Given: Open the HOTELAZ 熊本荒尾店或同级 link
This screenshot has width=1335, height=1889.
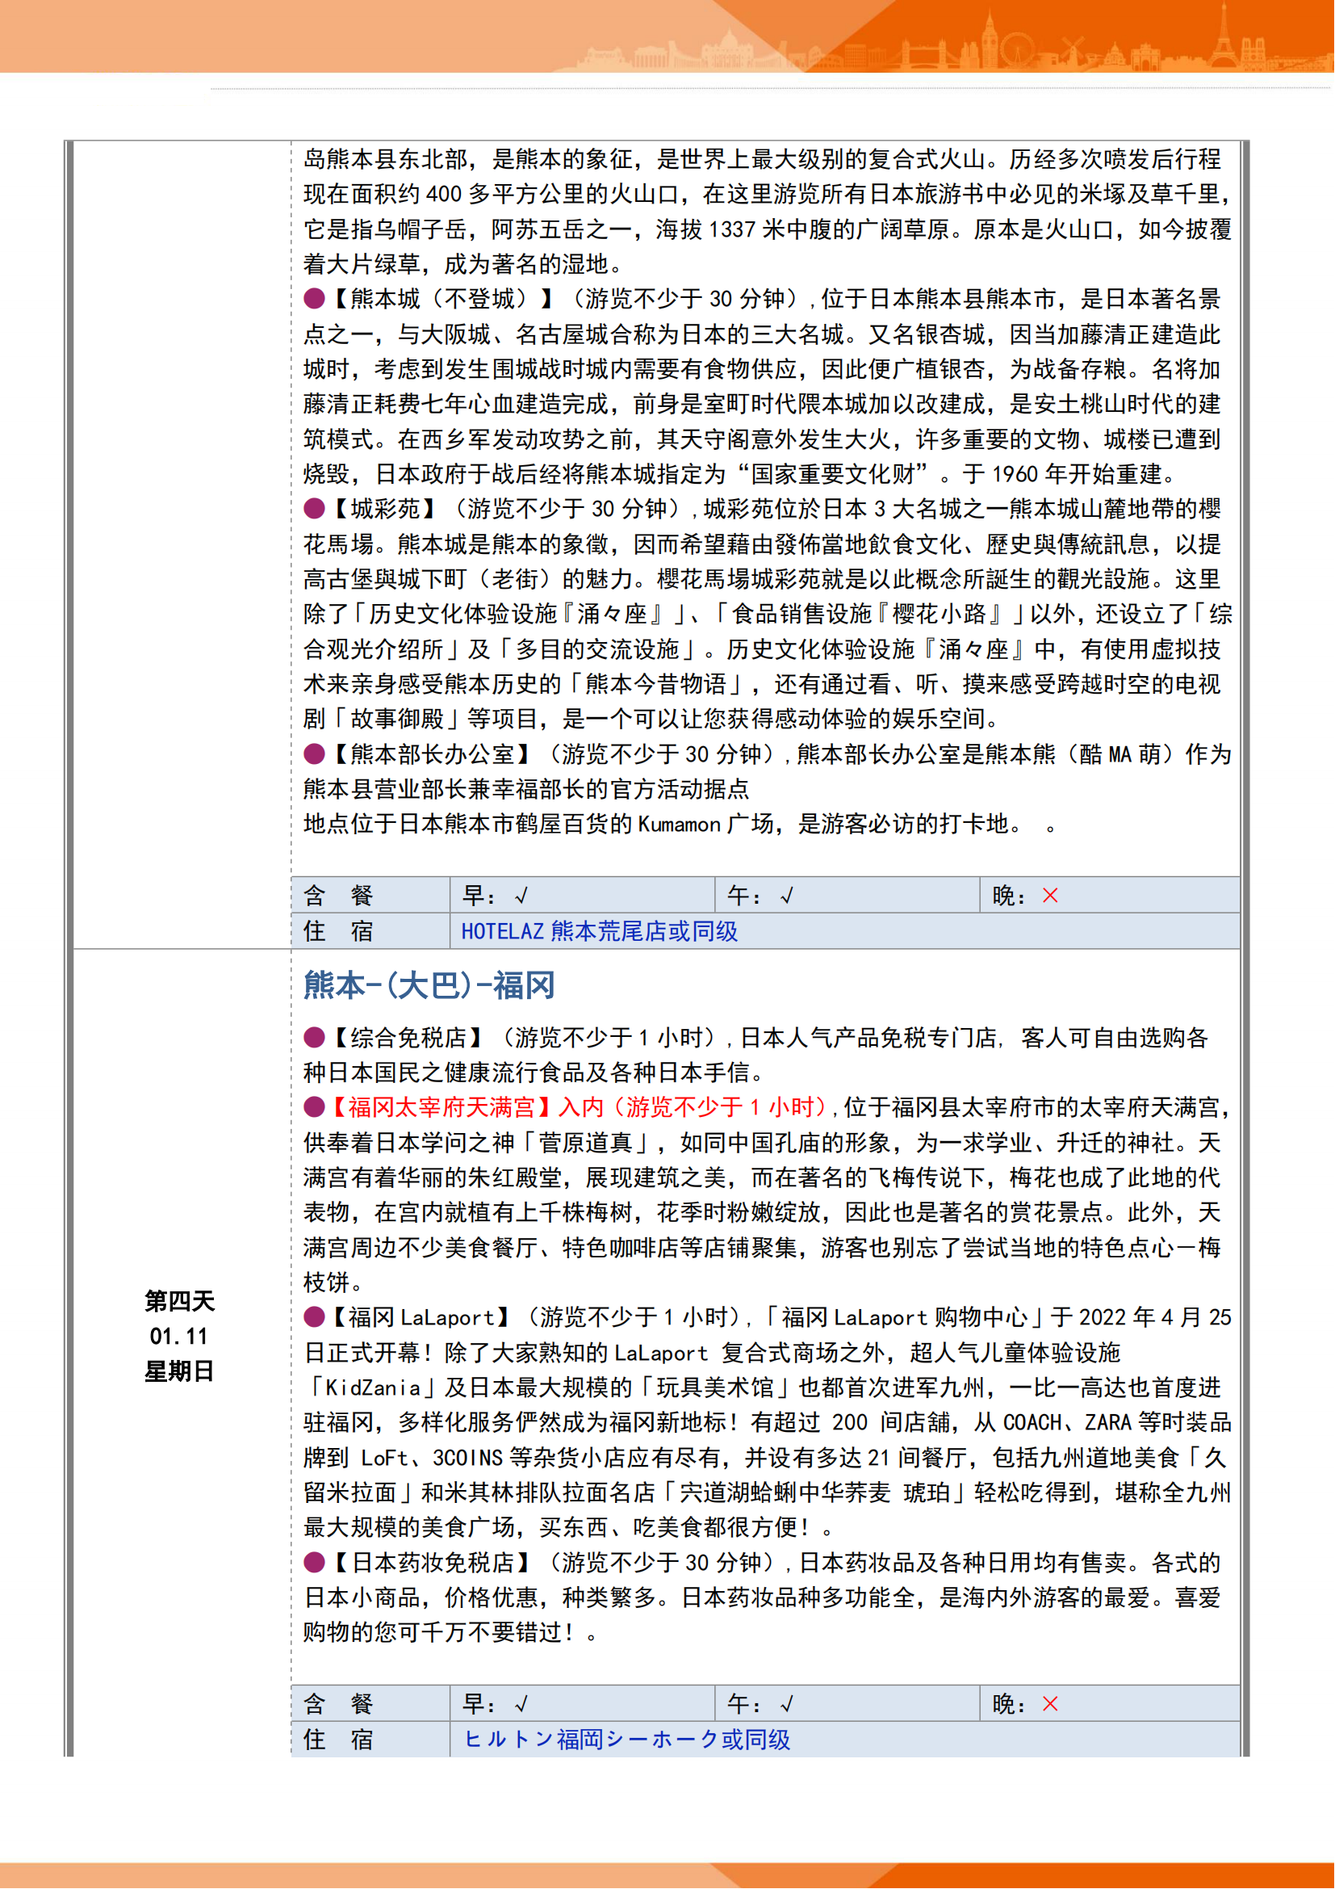Looking at the screenshot, I should [599, 931].
